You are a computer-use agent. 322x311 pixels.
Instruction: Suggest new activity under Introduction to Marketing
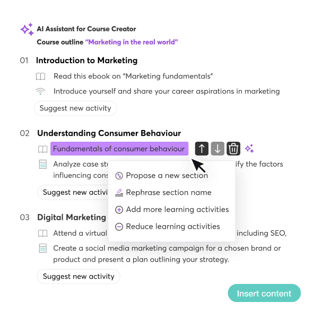[75, 108]
